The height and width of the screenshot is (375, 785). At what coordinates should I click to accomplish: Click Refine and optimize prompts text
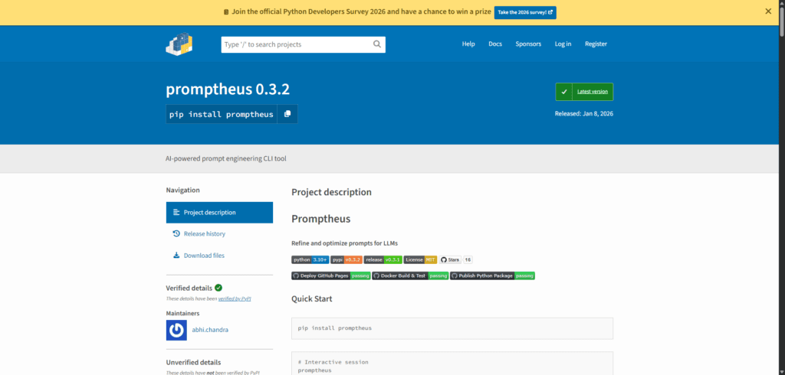pyautogui.click(x=344, y=243)
